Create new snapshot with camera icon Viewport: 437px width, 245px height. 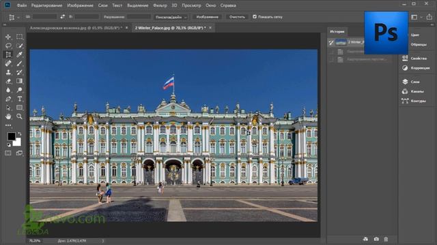click(376, 239)
